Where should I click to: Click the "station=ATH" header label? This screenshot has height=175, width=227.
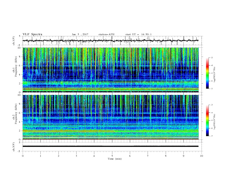(x=106, y=34)
